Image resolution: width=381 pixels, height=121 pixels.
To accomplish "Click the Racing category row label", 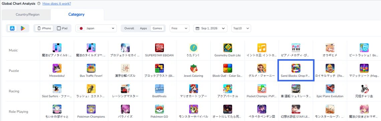I will pos(14,91).
